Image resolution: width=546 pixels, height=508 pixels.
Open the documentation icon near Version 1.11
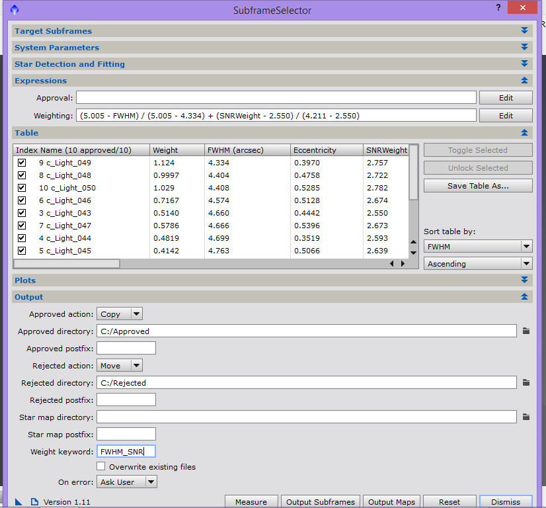click(x=34, y=502)
